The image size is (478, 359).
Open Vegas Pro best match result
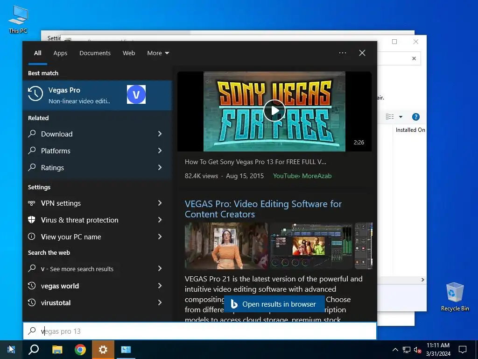[97, 95]
